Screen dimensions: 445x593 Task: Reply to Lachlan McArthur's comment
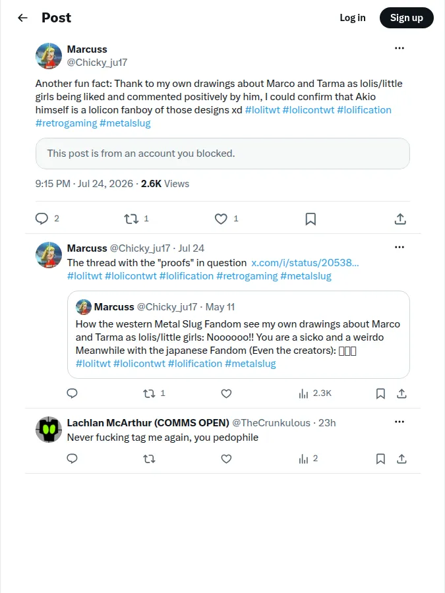[72, 459]
